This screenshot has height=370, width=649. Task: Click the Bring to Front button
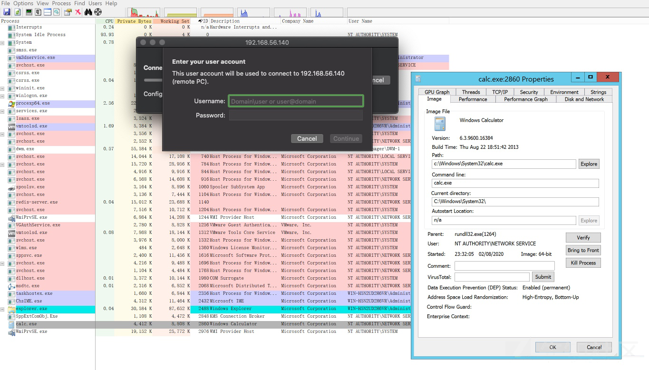pos(583,250)
